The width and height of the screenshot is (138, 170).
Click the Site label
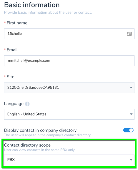11,77
